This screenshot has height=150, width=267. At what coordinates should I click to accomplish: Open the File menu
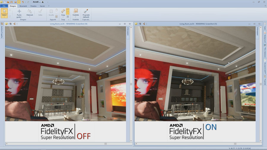pyautogui.click(x=4, y=6)
